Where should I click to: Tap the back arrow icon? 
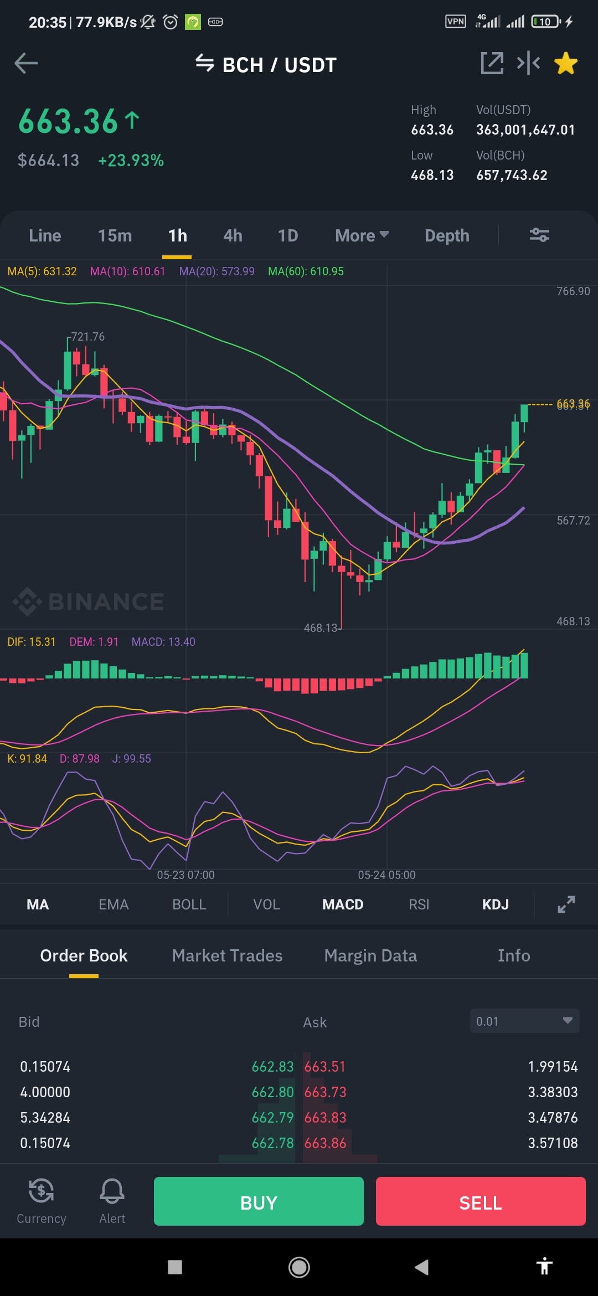point(26,63)
